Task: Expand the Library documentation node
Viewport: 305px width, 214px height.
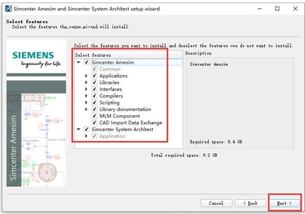Action: point(86,110)
